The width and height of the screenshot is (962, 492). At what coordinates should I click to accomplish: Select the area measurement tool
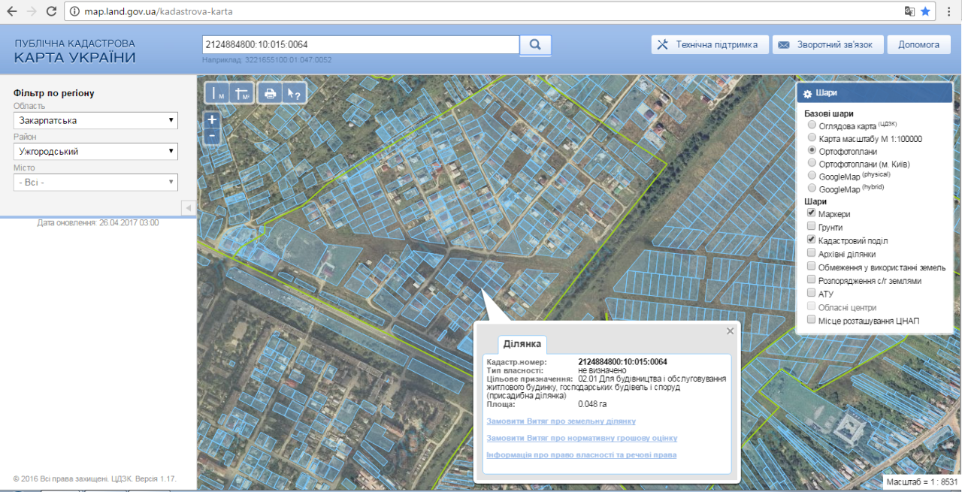pyautogui.click(x=242, y=93)
